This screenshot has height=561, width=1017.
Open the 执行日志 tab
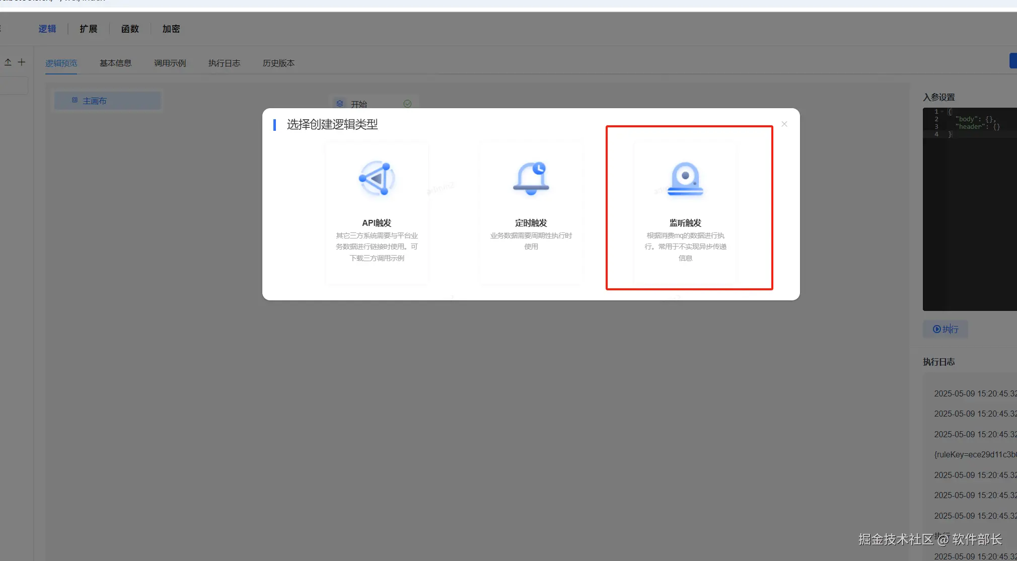tap(224, 63)
